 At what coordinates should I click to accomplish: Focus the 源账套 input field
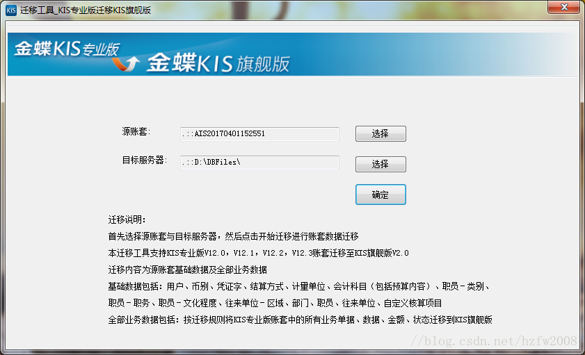coord(259,134)
